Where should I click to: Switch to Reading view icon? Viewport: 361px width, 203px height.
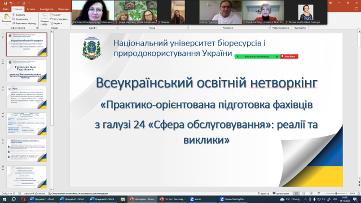[311, 193]
